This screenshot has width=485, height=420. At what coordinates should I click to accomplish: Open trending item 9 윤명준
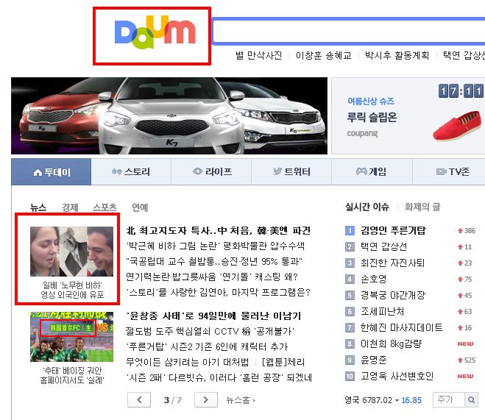tap(374, 360)
